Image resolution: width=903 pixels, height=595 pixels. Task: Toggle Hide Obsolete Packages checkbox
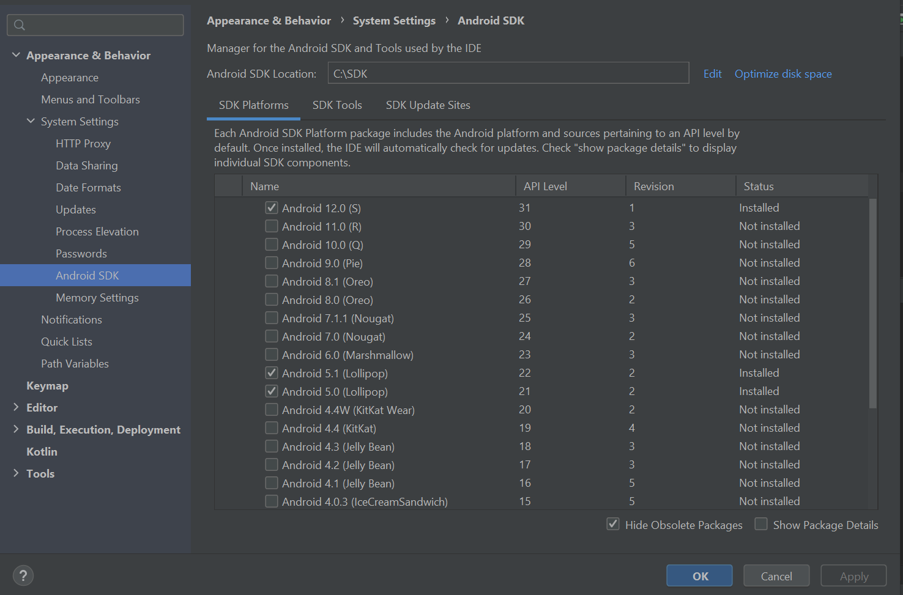[x=613, y=524]
